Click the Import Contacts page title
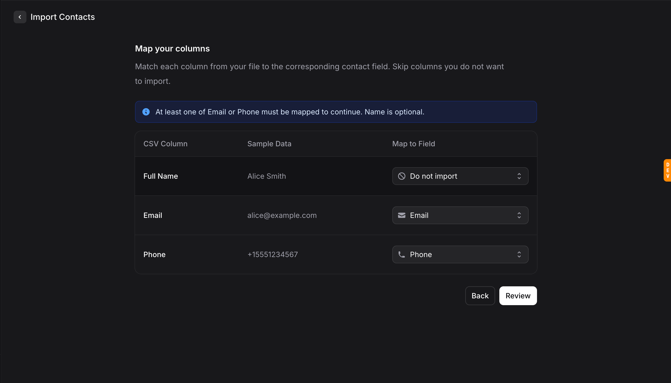Screen dimensions: 671x383 [63, 17]
